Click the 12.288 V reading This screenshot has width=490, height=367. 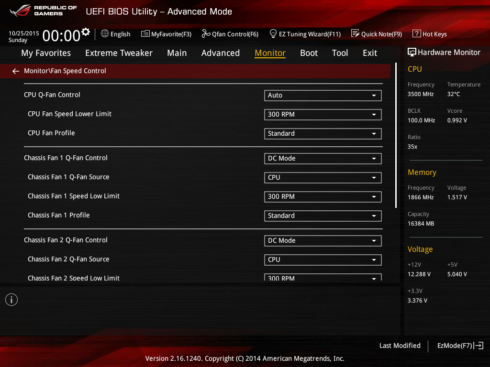[x=419, y=274]
